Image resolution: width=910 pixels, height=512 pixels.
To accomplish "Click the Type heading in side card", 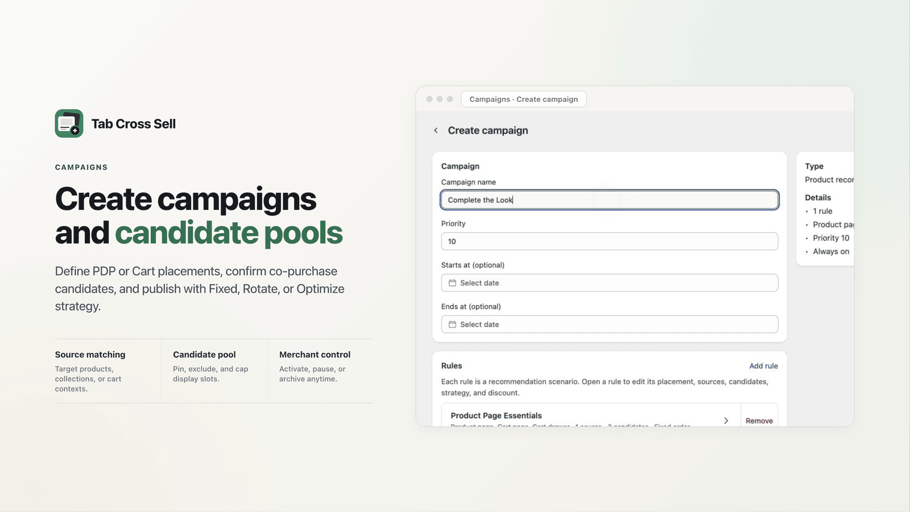I will click(x=814, y=166).
